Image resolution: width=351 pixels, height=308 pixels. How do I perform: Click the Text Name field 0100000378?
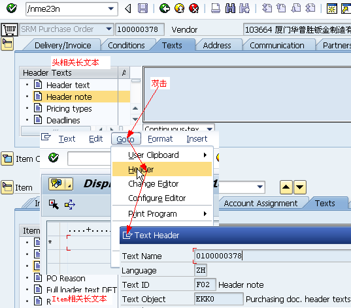tap(272, 256)
